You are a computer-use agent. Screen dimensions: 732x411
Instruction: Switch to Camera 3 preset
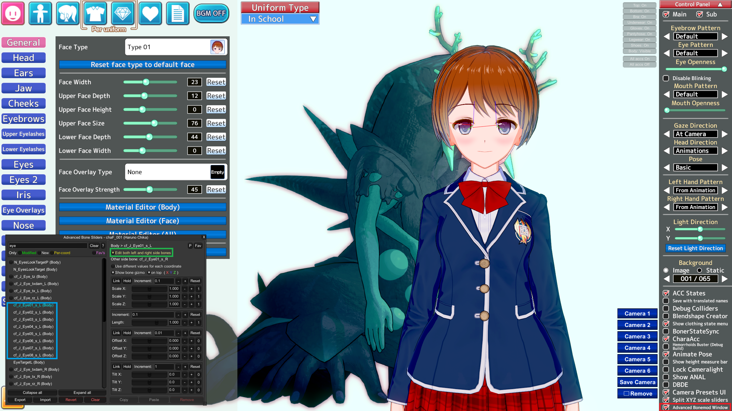tap(637, 336)
